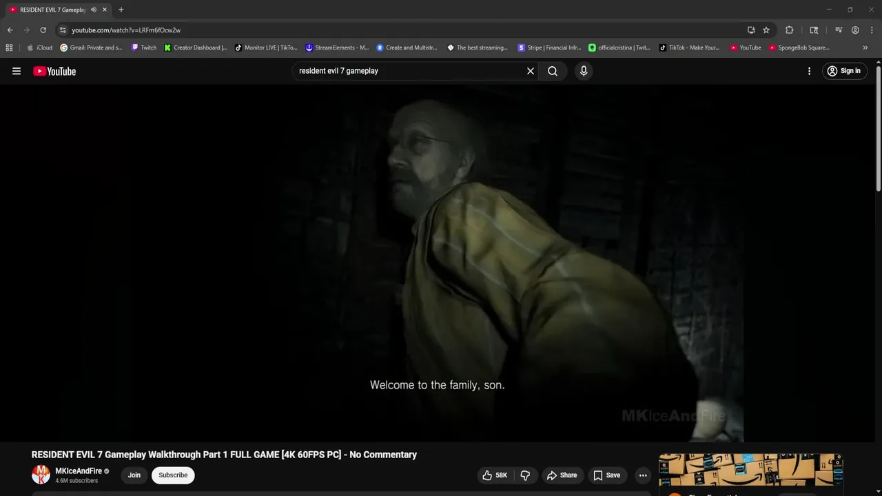Viewport: 882px width, 496px height.
Task: Open the YouTube hamburger guide menu
Action: [x=17, y=71]
